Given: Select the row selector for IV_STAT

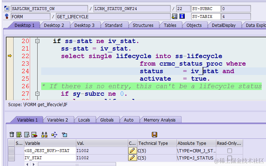Looking at the screenshot, I should [x=11, y=158].
